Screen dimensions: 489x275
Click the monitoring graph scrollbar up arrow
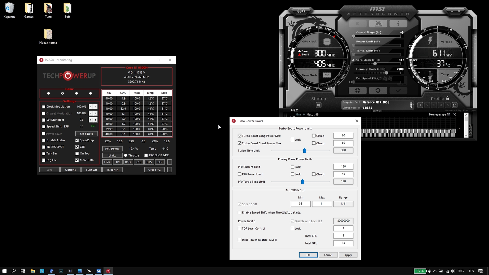point(466,115)
